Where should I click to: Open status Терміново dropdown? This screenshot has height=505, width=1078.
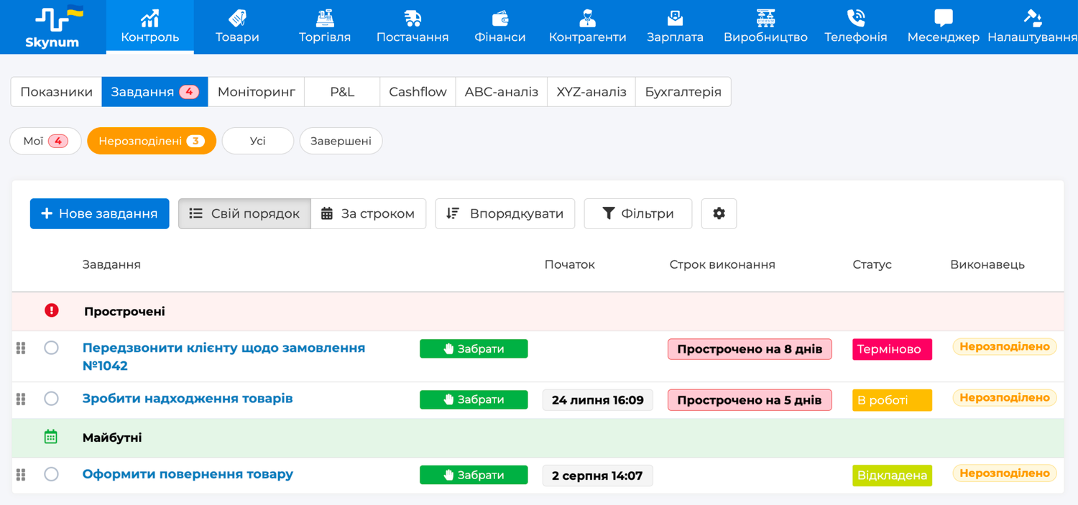892,349
